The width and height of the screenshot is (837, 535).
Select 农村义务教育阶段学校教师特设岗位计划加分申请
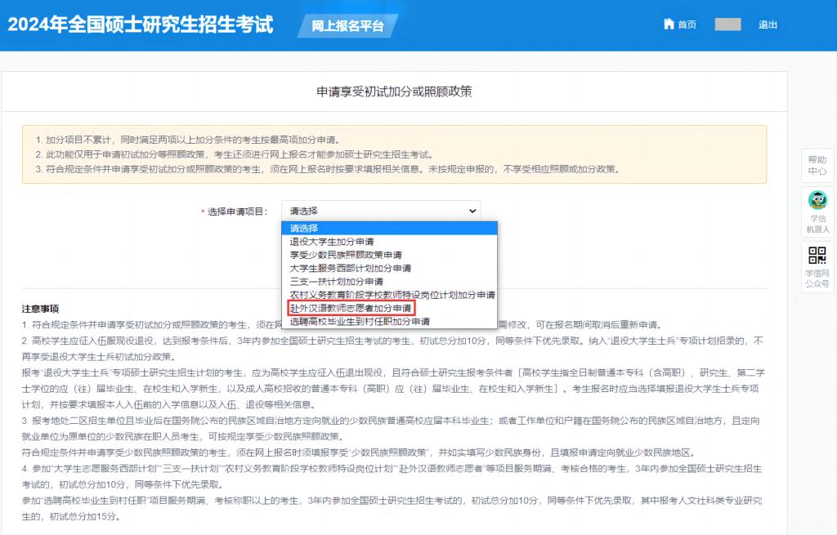click(x=392, y=295)
